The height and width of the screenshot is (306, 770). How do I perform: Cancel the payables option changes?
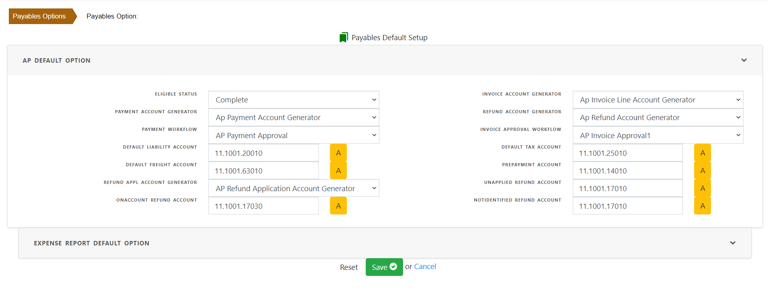click(425, 267)
